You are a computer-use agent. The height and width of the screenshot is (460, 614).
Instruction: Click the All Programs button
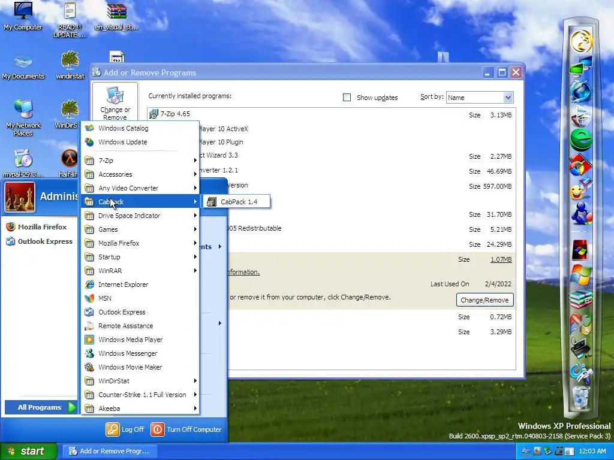tap(41, 407)
